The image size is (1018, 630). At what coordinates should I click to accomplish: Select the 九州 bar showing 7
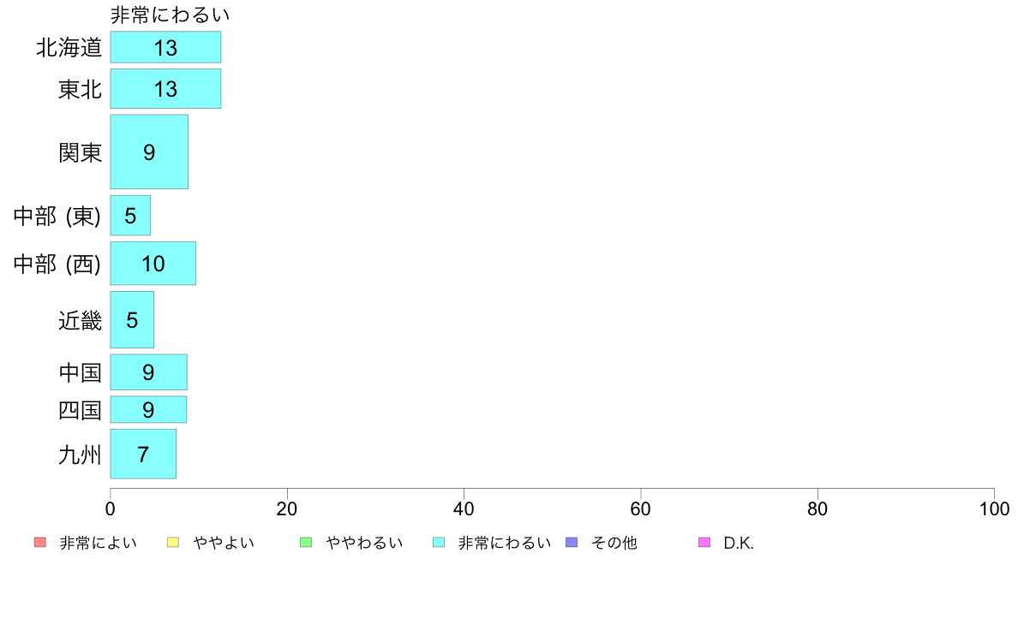(143, 455)
